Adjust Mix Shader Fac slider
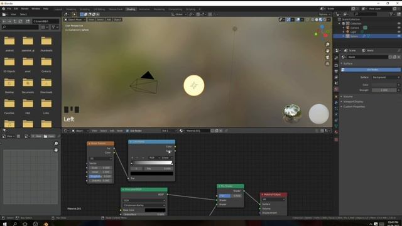The height and width of the screenshot is (226, 402). point(230,196)
